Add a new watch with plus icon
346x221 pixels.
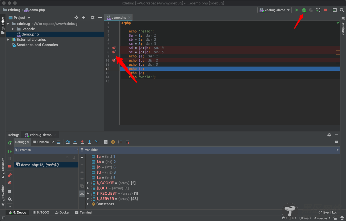pos(82,158)
